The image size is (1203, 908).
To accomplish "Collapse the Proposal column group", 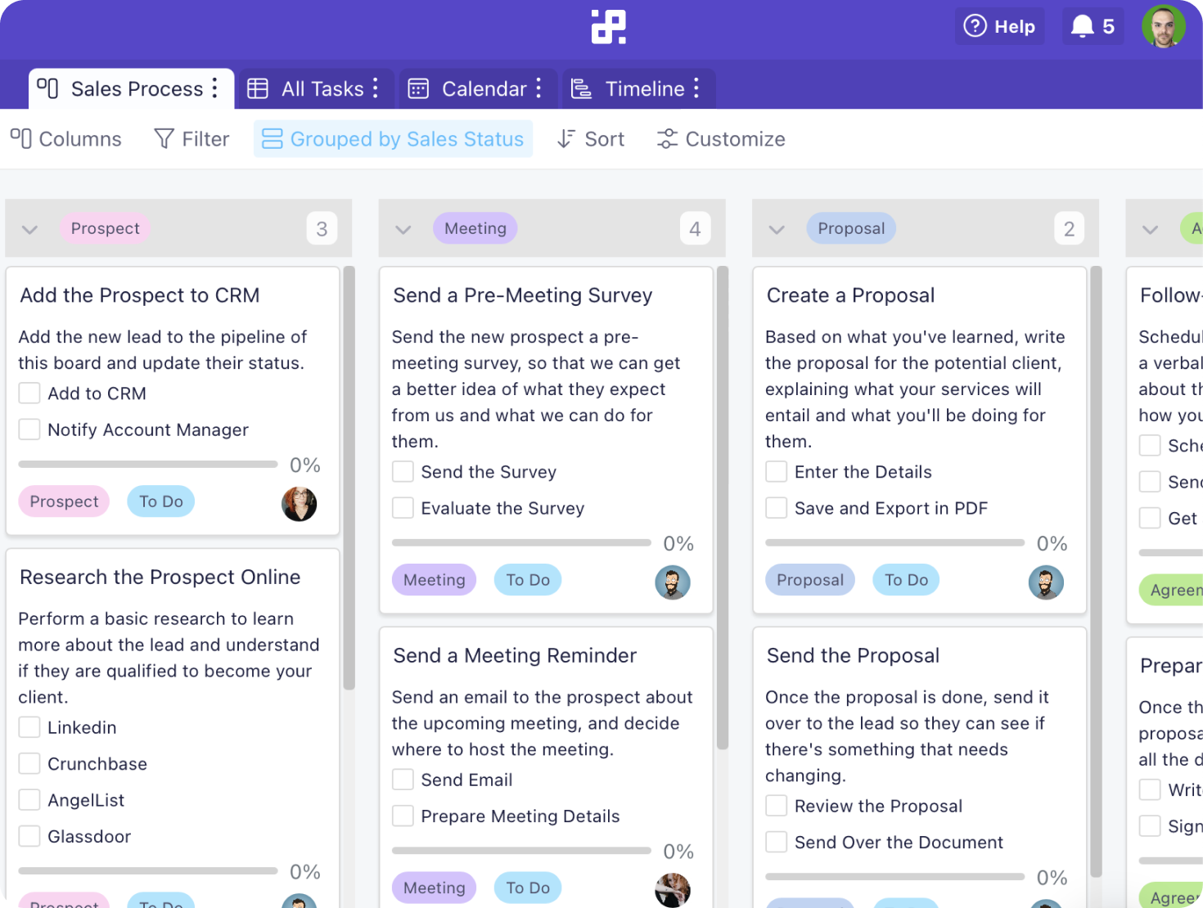I will 777,229.
